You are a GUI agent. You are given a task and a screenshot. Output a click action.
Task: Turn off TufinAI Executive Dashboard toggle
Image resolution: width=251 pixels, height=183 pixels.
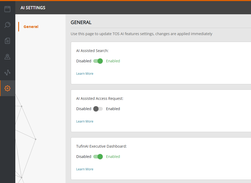[98, 157]
